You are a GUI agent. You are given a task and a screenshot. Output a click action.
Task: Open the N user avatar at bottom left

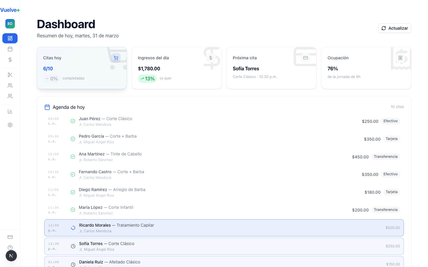11,256
